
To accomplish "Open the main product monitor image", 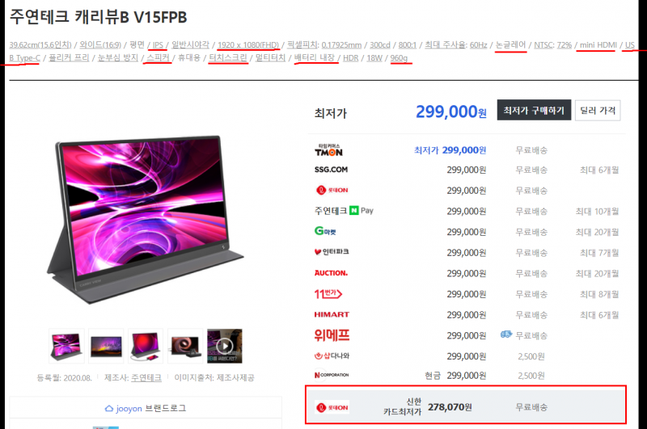I will [x=145, y=219].
